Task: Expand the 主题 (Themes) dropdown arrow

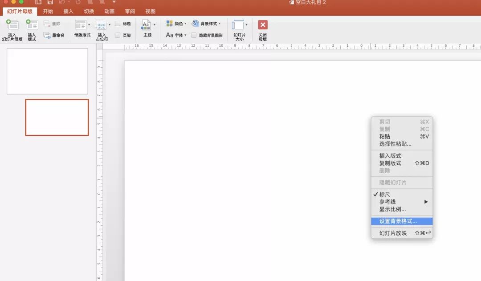Action: (x=154, y=24)
